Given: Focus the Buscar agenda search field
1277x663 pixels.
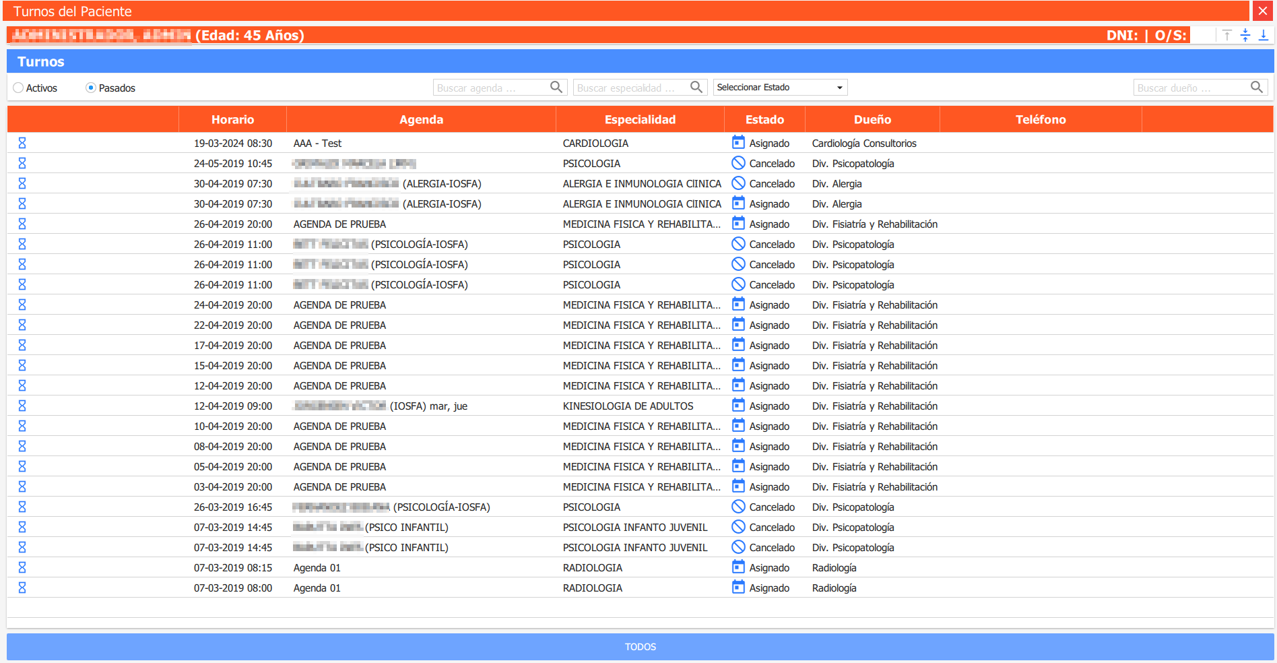Looking at the screenshot, I should (x=491, y=88).
